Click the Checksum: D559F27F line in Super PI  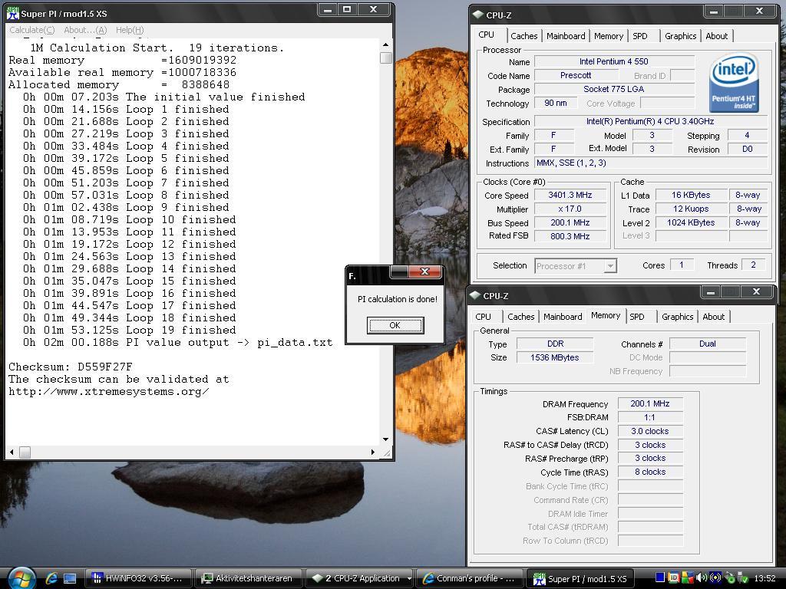(x=70, y=367)
